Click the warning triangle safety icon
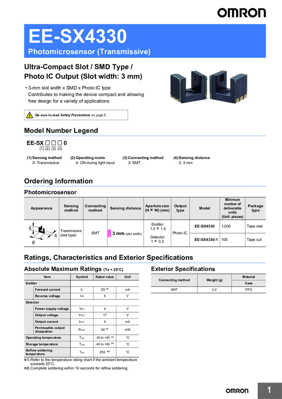This screenshot has height=399, width=282. [x=30, y=115]
